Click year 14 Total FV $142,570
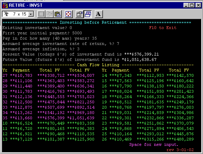 [x=180, y=75]
